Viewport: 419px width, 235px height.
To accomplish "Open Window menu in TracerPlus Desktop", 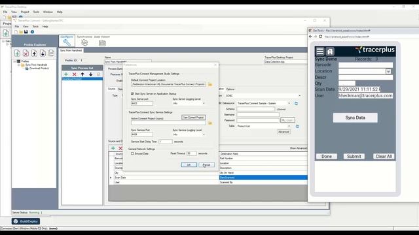I will click(x=48, y=12).
